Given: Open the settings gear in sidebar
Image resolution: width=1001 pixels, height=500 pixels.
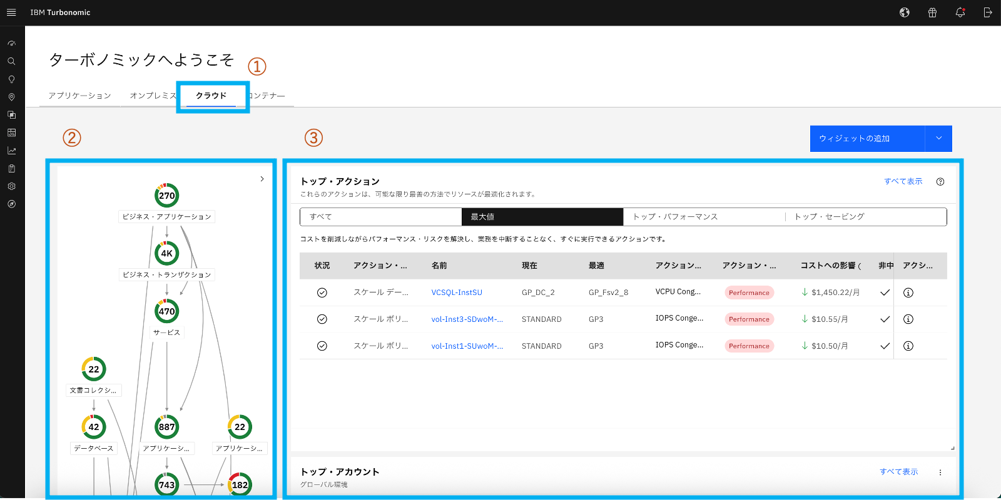Looking at the screenshot, I should [x=11, y=186].
